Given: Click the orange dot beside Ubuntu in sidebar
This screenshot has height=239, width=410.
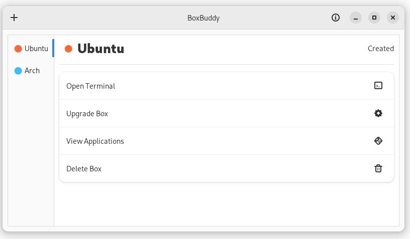Looking at the screenshot, I should tap(18, 49).
